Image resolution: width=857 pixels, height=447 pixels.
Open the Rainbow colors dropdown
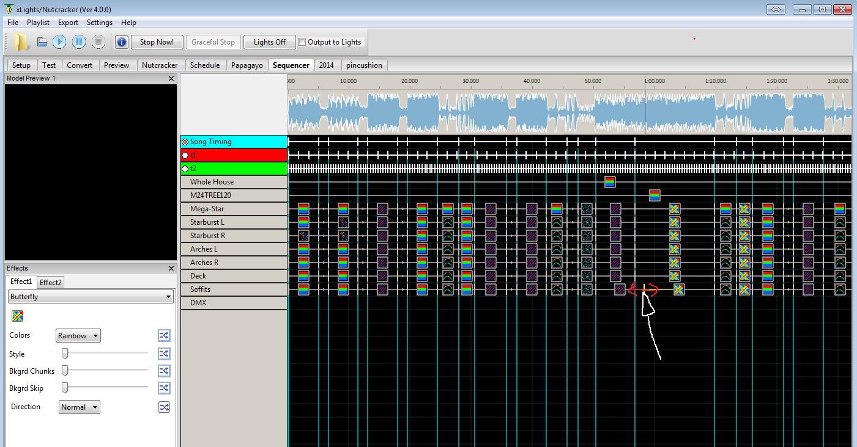pos(78,335)
